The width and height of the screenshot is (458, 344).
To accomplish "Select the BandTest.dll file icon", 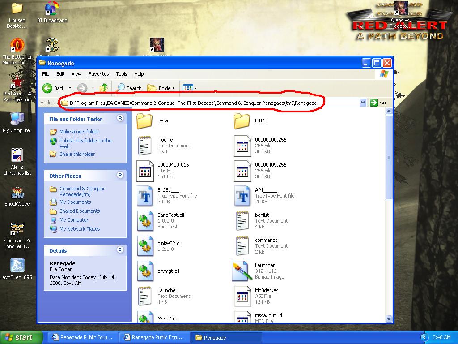I will pos(145,221).
